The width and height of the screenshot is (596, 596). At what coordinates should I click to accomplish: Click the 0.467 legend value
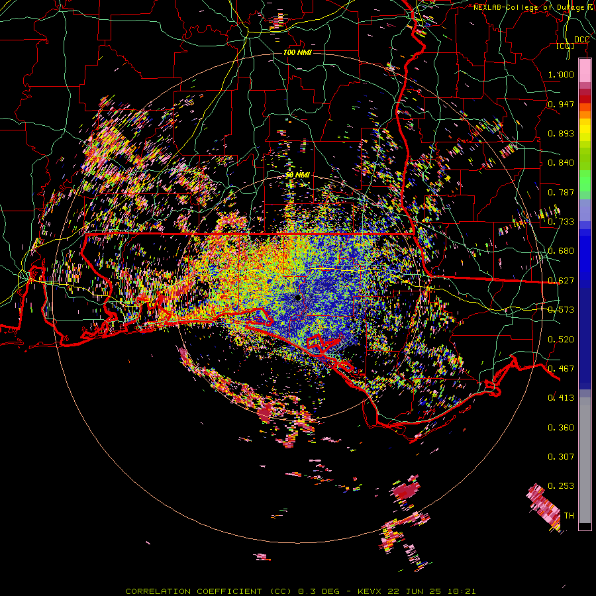(x=561, y=369)
